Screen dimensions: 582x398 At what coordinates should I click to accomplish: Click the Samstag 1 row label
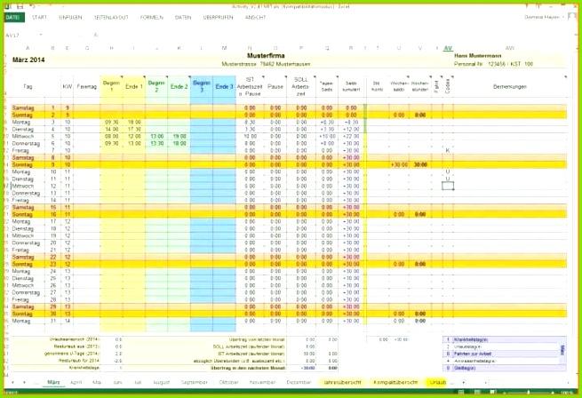click(23, 108)
